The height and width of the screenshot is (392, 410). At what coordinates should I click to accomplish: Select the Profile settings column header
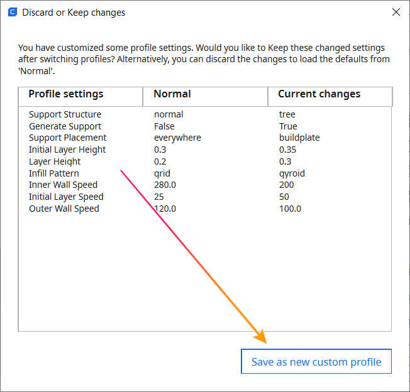click(x=80, y=97)
